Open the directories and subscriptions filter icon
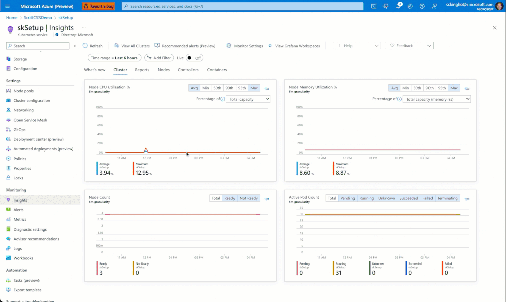Viewport: 506px width, 302px height. click(x=386, y=6)
